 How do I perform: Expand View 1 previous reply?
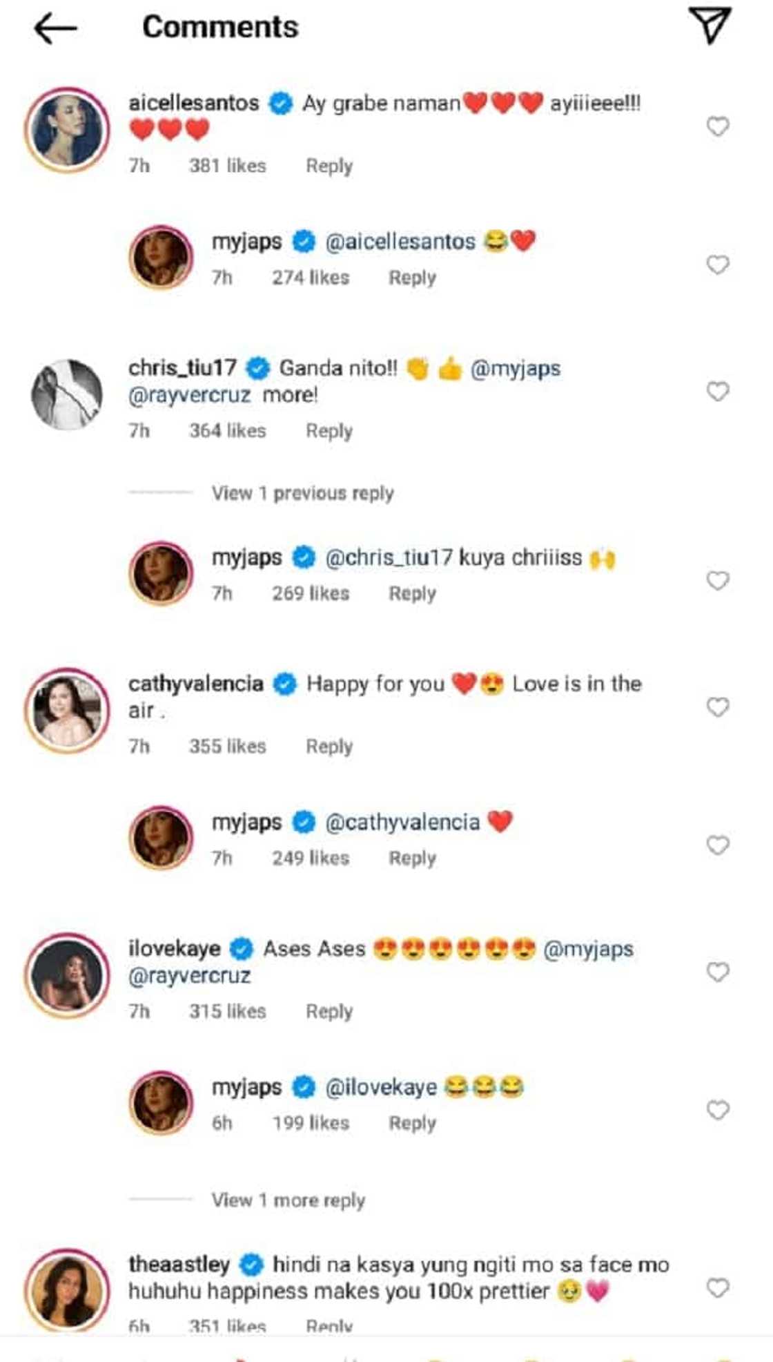click(x=302, y=493)
